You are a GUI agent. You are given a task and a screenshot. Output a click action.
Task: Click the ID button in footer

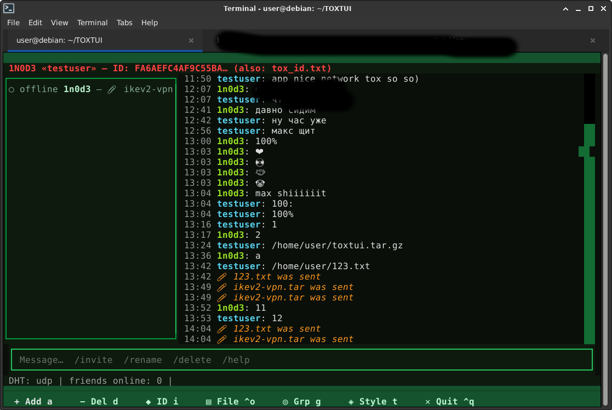coord(162,401)
